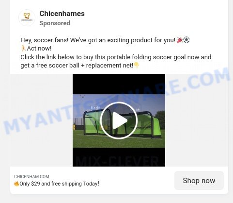
Task: Click the Hey, soccer fans text line
Action: [x=98, y=40]
